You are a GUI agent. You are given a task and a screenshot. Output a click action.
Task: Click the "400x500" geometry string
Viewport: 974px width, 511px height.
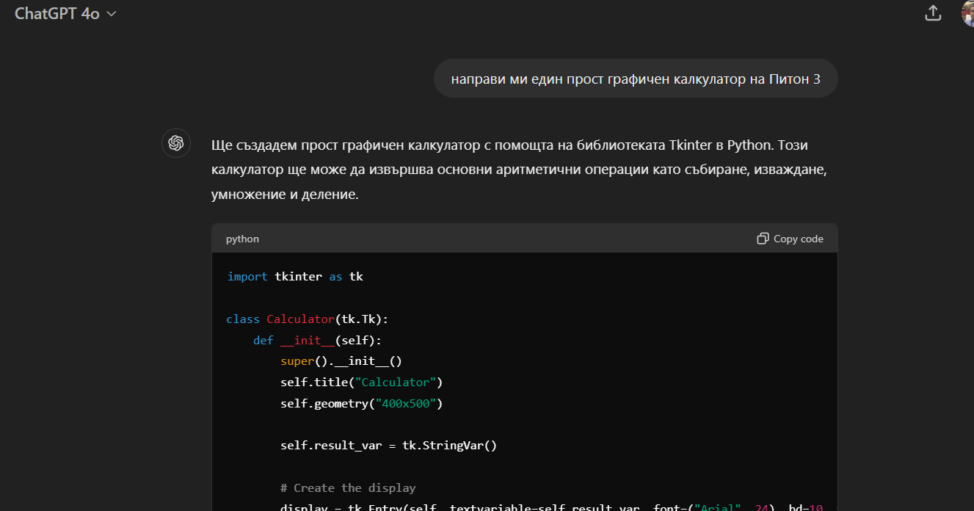(x=406, y=404)
